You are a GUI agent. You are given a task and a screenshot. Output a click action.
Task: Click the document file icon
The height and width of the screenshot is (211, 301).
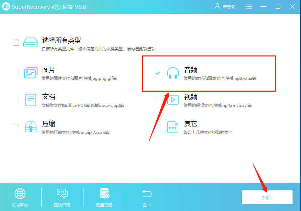point(31,100)
